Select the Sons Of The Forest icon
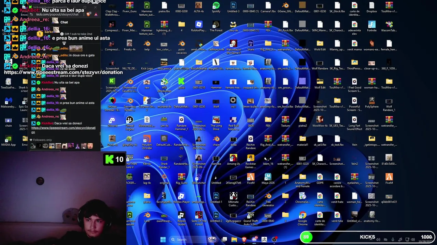437x245 pixels. [199, 218]
